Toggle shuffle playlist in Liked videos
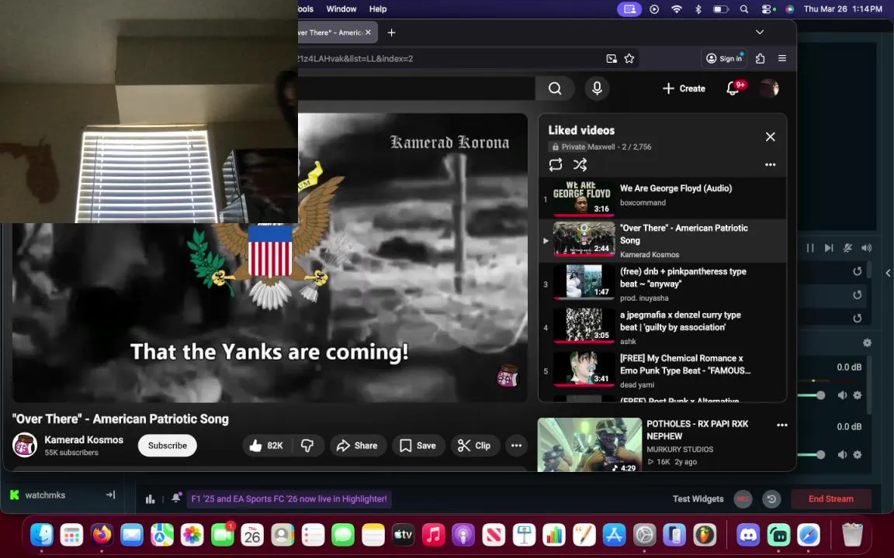This screenshot has height=558, width=894. [580, 164]
